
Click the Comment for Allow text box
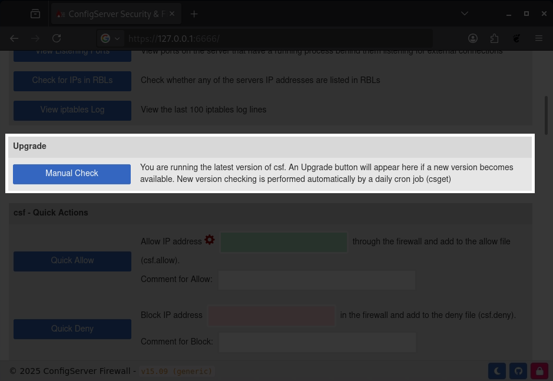coord(317,280)
